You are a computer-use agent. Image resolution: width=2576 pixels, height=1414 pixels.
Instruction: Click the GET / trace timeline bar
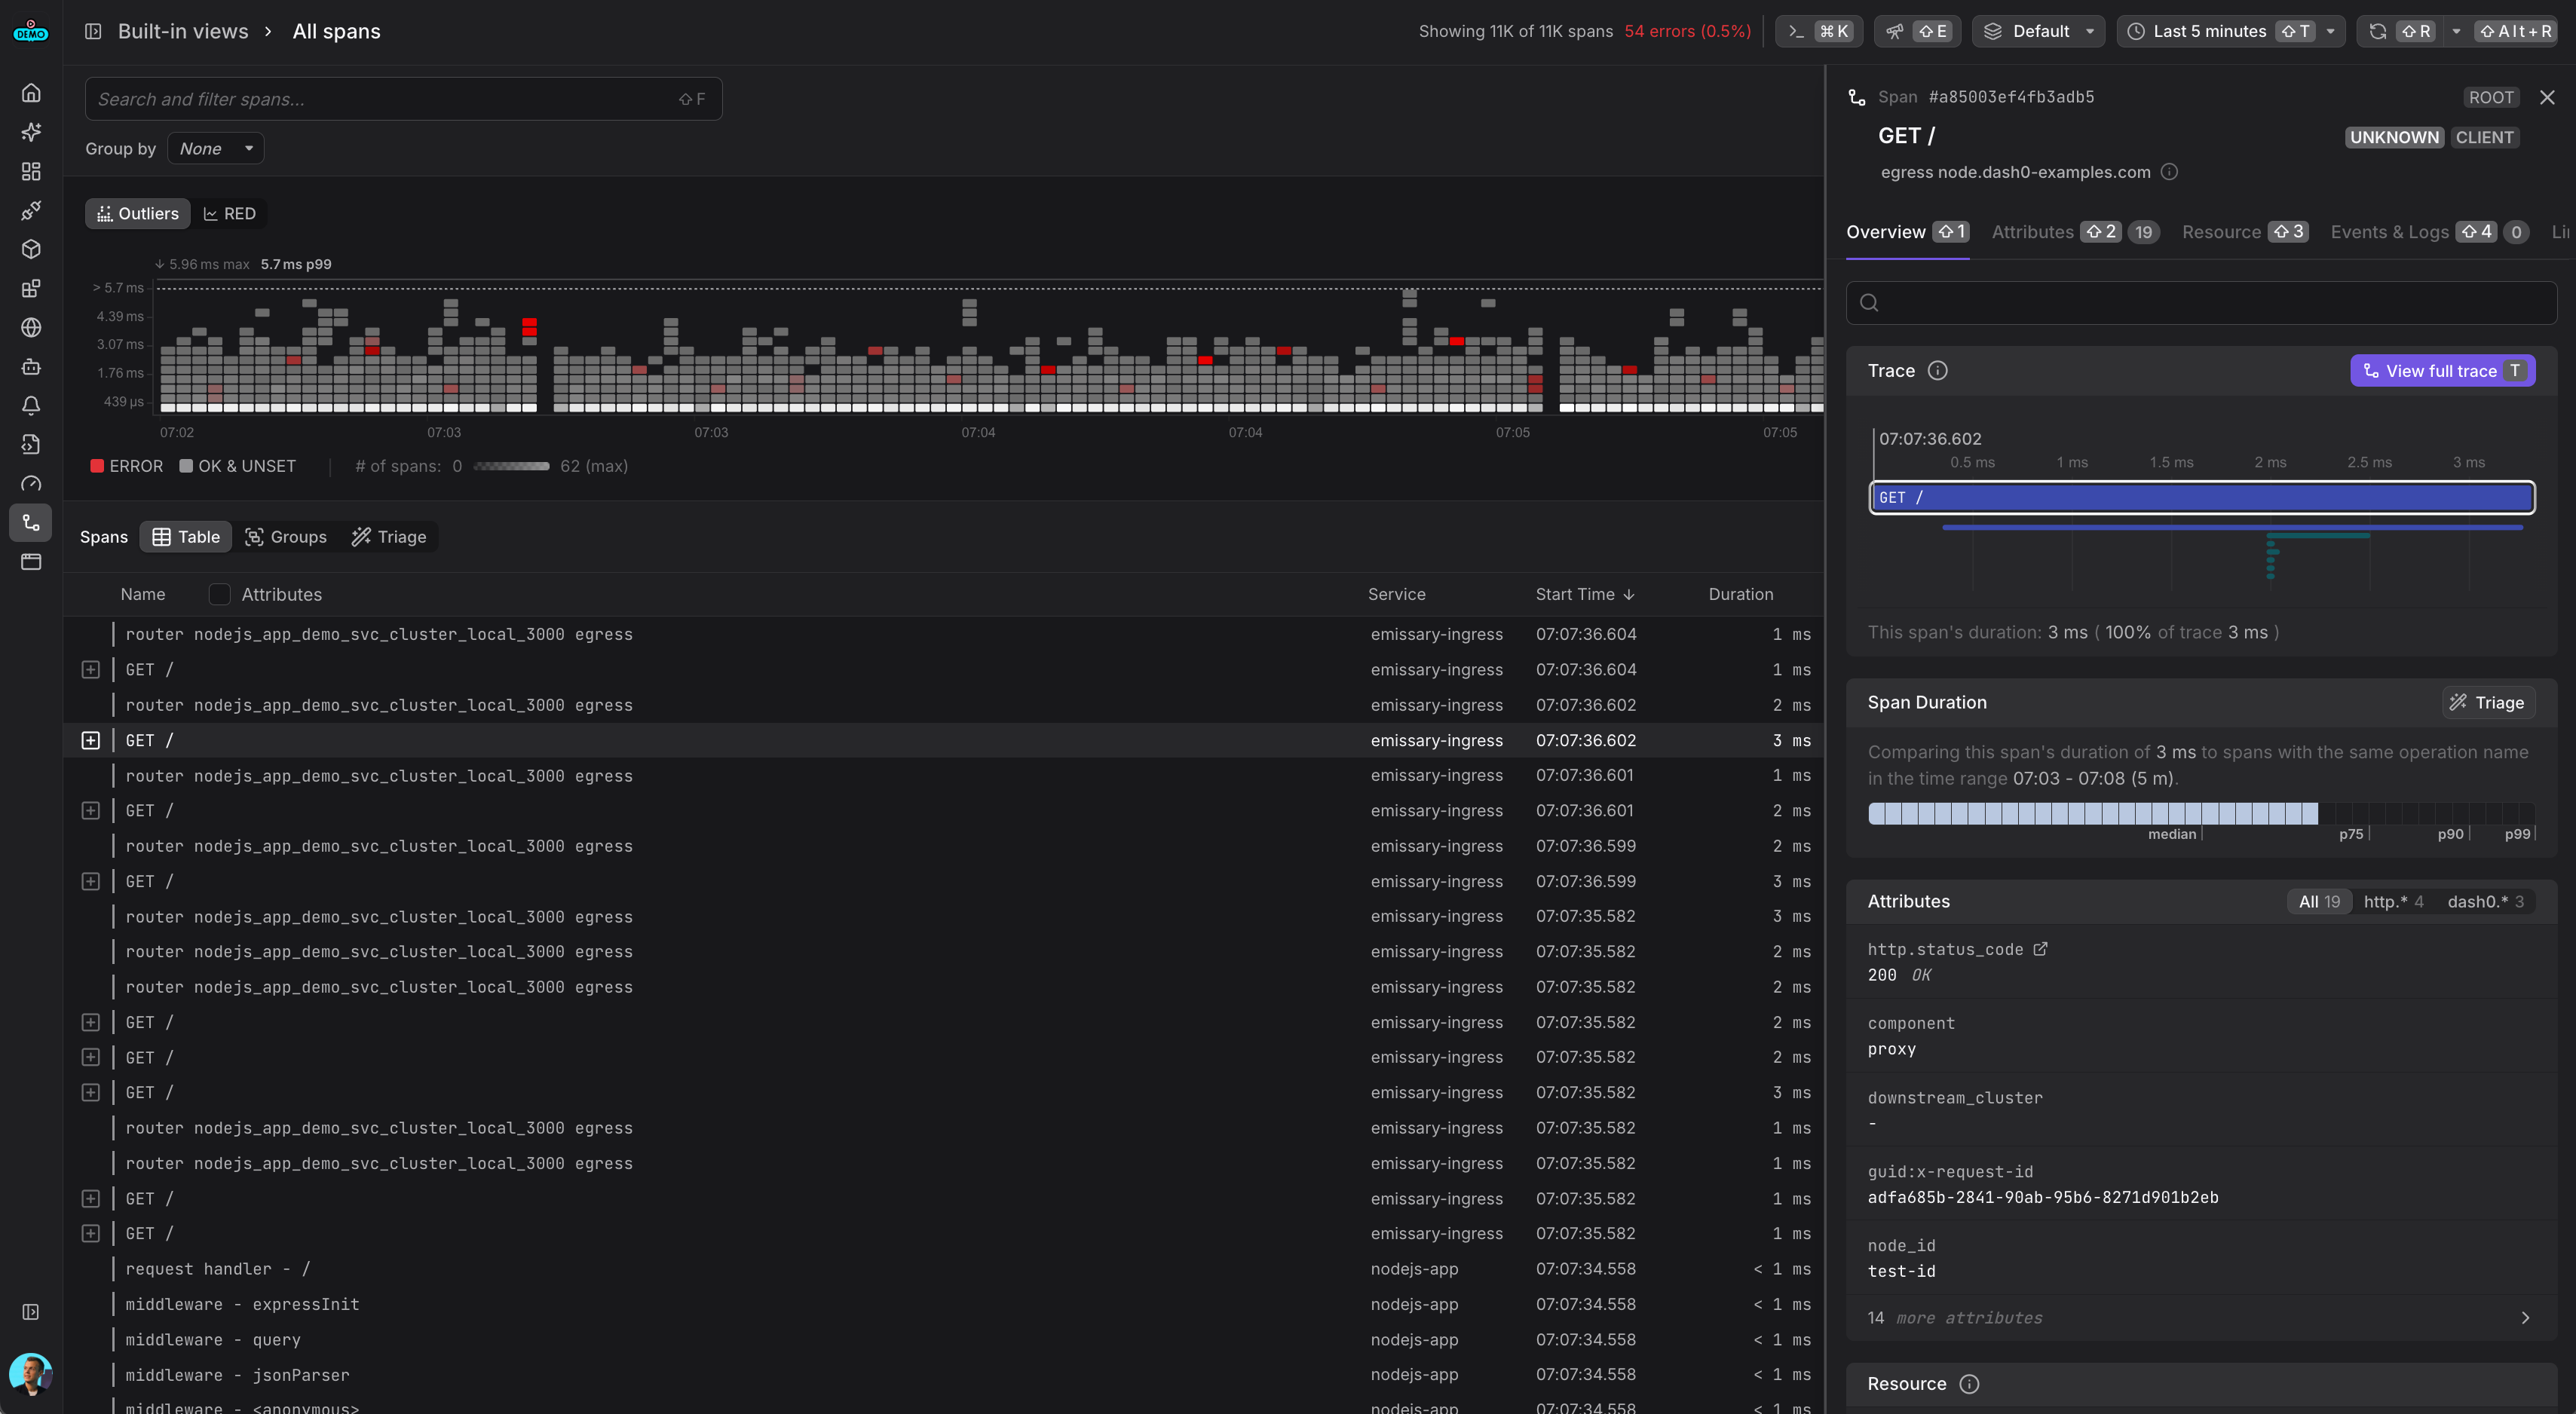(2201, 497)
